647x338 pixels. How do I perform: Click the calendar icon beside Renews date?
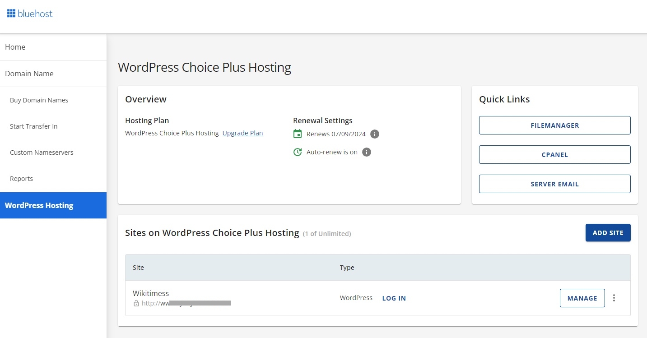click(298, 134)
